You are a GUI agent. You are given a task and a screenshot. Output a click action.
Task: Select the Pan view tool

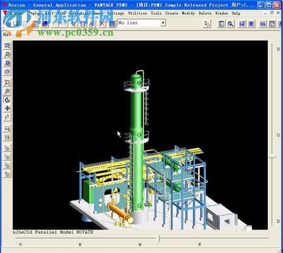pyautogui.click(x=7, y=109)
